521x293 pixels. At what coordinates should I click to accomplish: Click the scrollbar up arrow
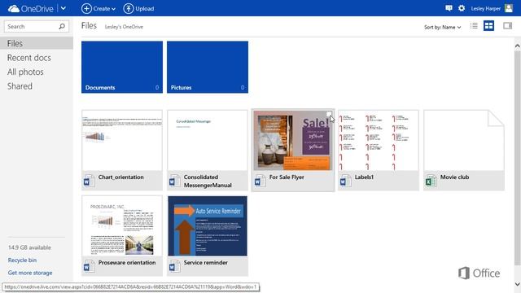[518, 46]
